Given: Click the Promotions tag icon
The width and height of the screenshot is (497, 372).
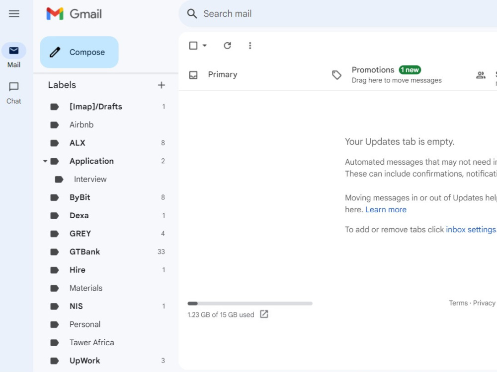Looking at the screenshot, I should click(336, 75).
